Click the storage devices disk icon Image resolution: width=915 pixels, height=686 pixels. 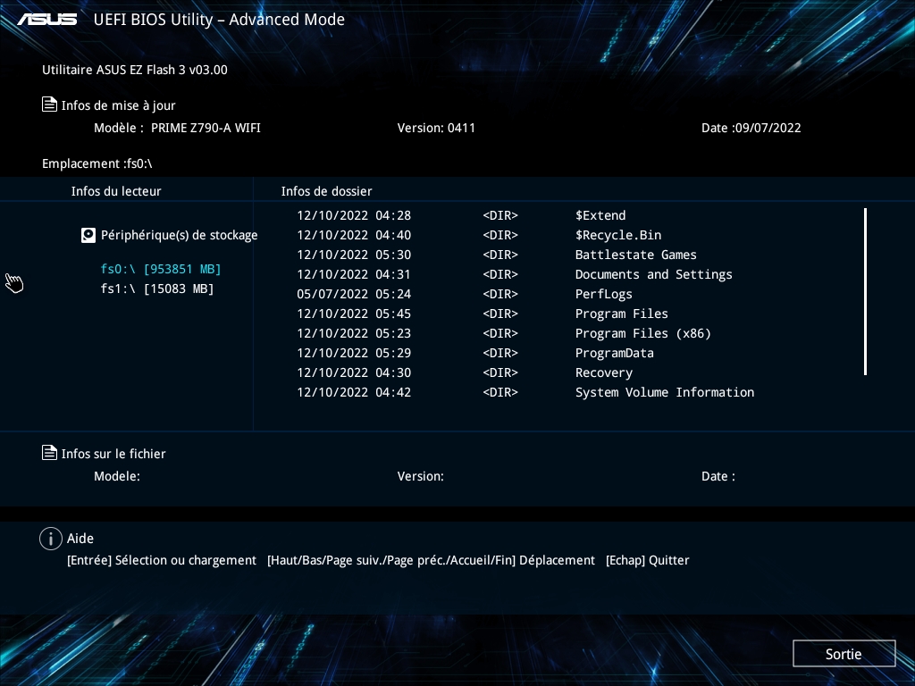tap(88, 236)
